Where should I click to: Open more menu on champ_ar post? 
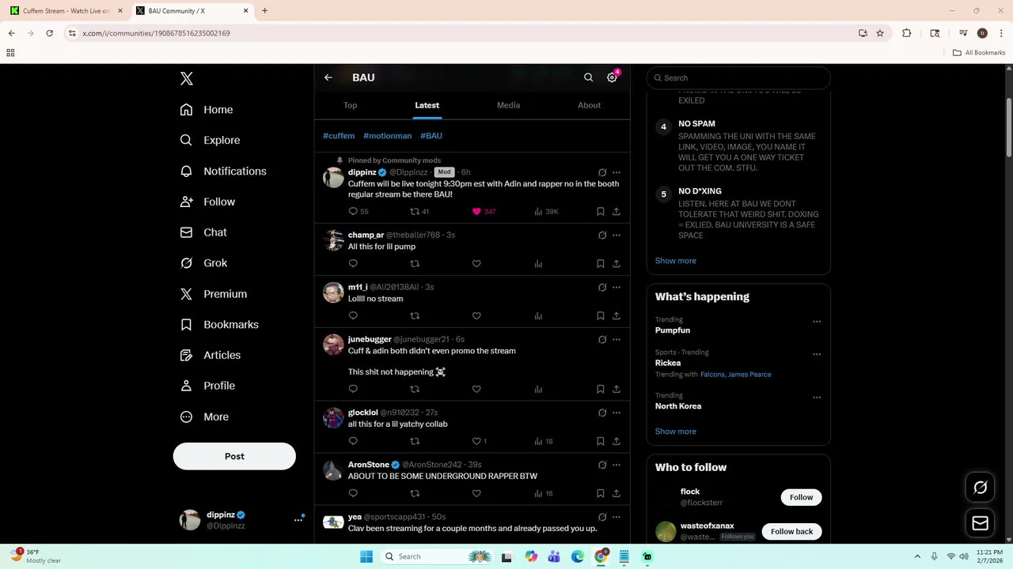(x=617, y=235)
